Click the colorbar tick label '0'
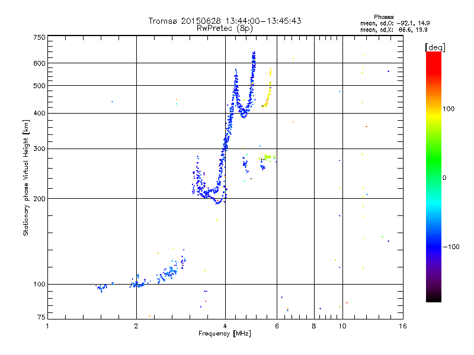Image resolution: width=474 pixels, height=355 pixels. tap(444, 178)
